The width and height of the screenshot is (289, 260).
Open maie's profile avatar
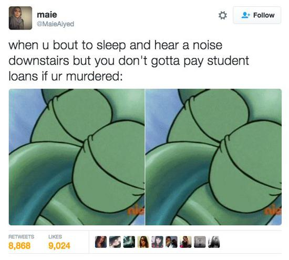tap(20, 18)
